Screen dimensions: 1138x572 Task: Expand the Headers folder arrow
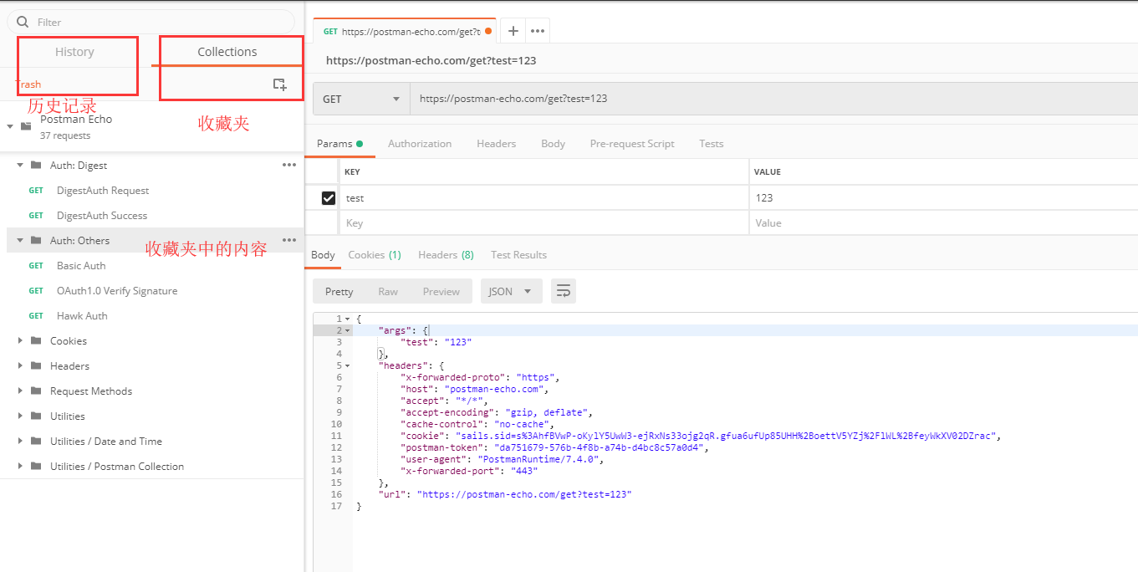[x=20, y=365]
